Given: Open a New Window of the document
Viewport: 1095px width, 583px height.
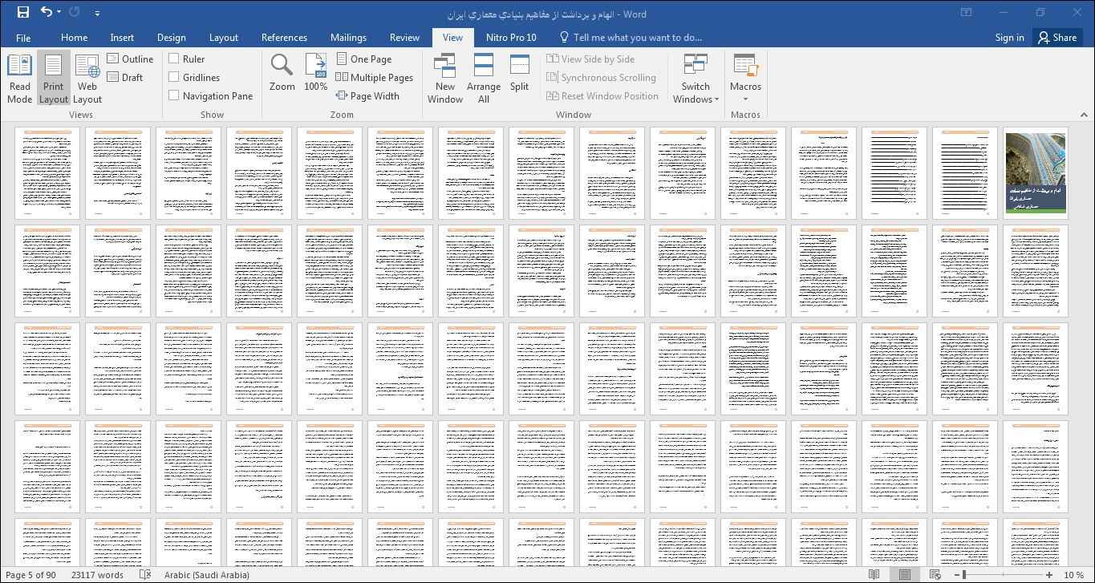Looking at the screenshot, I should pyautogui.click(x=444, y=79).
